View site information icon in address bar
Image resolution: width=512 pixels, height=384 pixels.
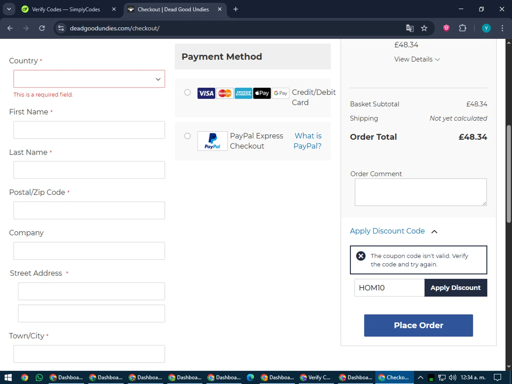click(61, 28)
